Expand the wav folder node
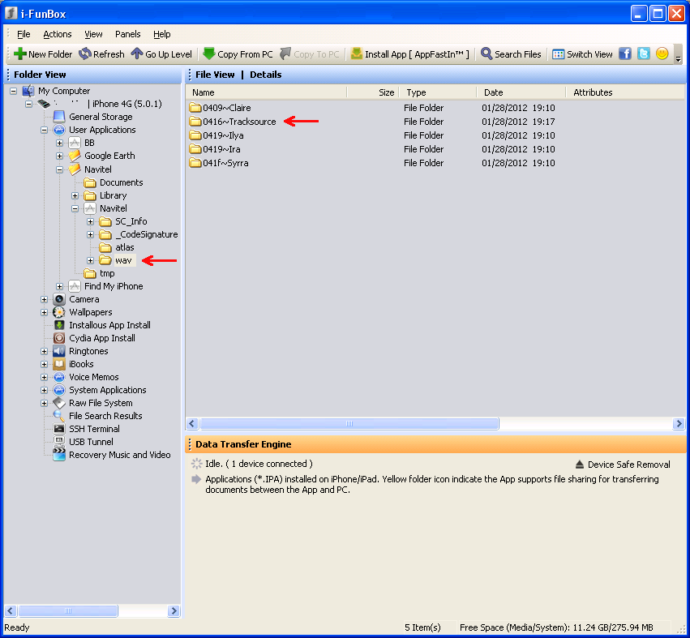This screenshot has height=638, width=690. pyautogui.click(x=90, y=260)
